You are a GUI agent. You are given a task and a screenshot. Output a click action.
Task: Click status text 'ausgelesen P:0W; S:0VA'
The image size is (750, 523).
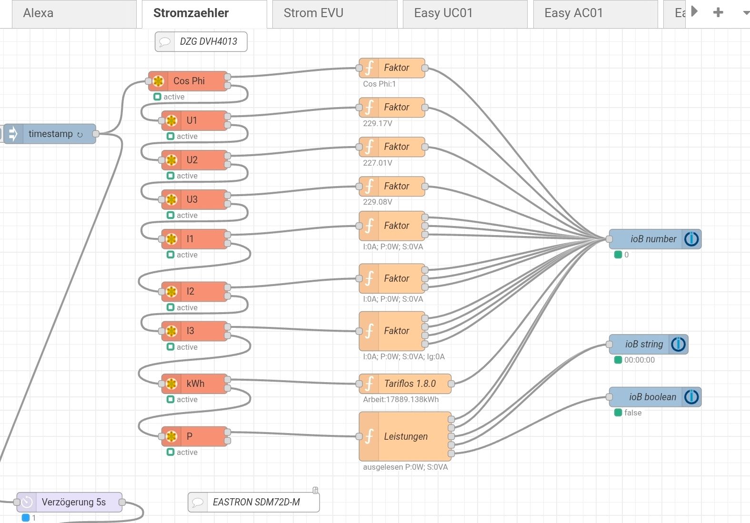(405, 467)
